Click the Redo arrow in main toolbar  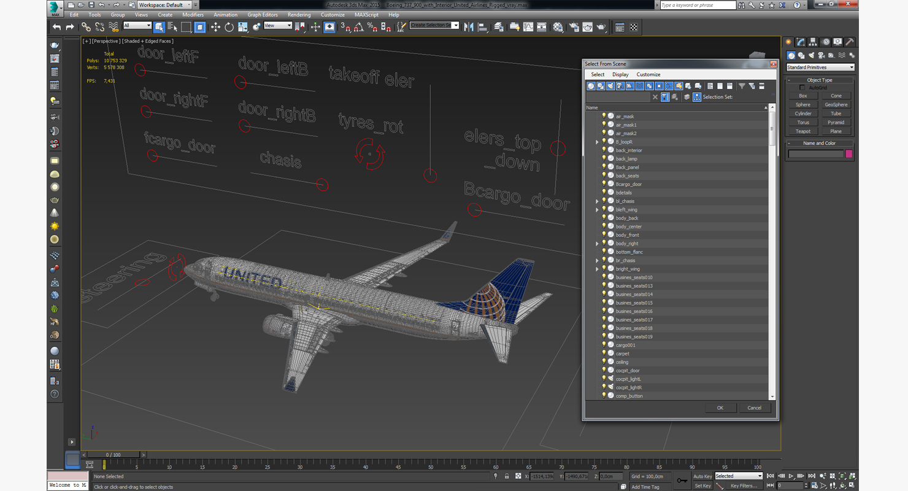click(x=70, y=27)
